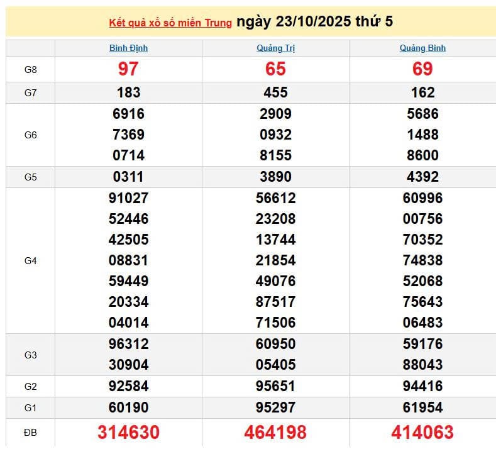Click Quảng Bình ĐB result 414063

(x=422, y=433)
